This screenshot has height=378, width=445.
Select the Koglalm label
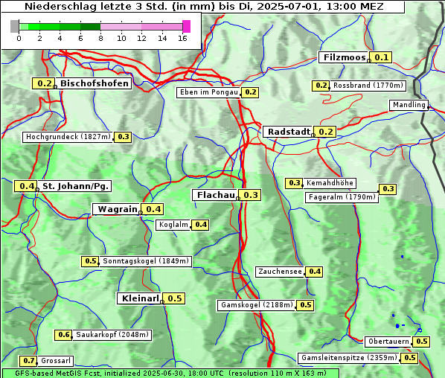[x=173, y=225]
